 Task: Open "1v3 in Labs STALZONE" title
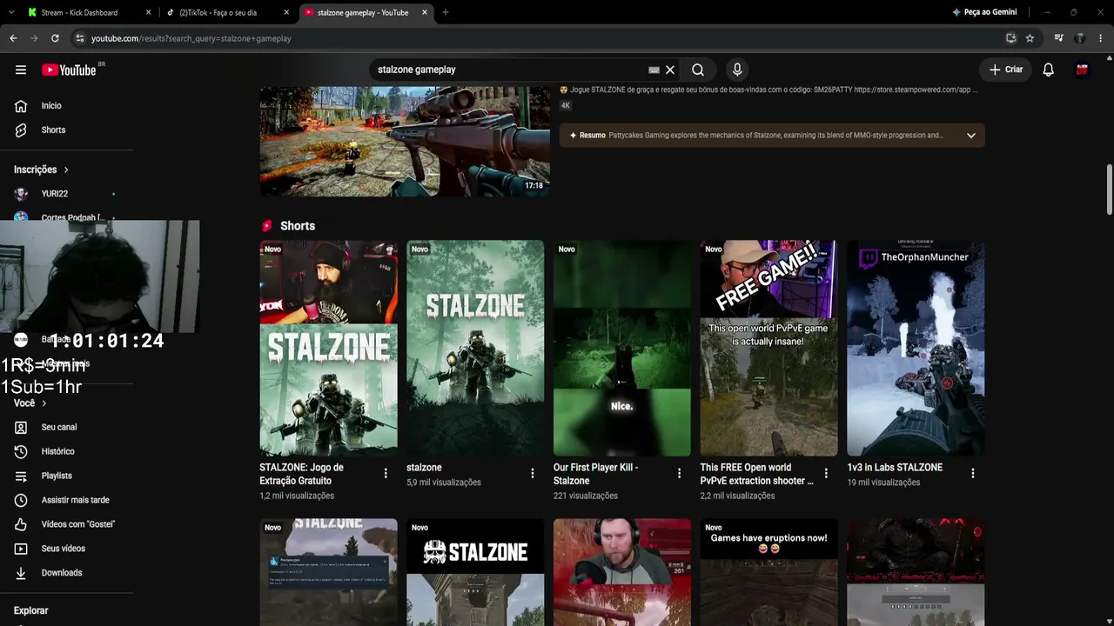pos(895,468)
